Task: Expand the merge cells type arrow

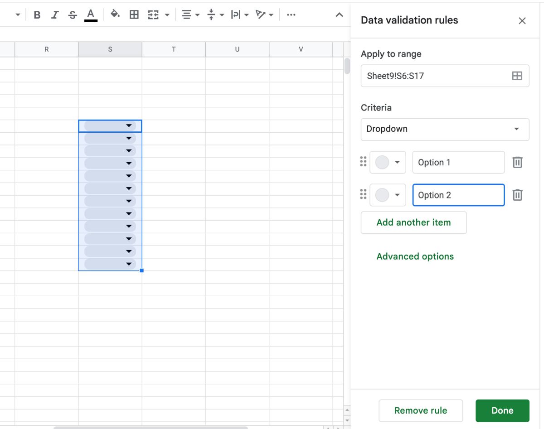Action: pos(167,15)
